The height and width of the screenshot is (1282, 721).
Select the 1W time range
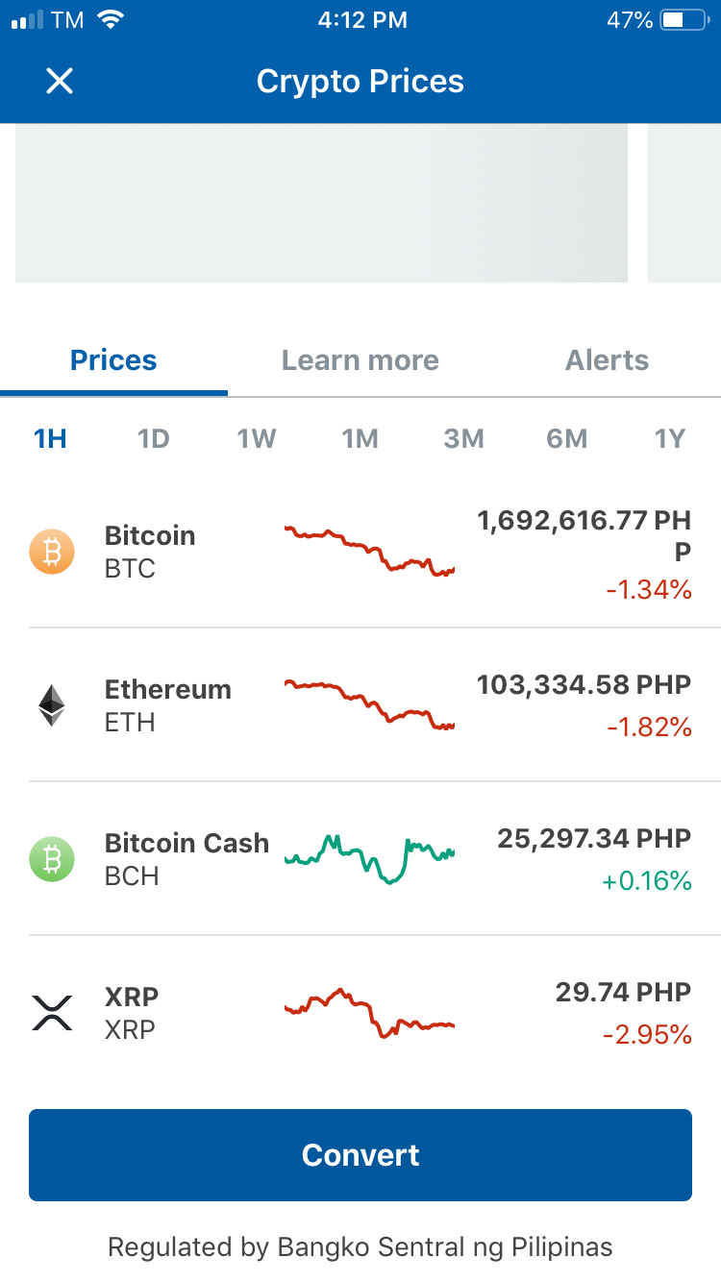pos(257,439)
